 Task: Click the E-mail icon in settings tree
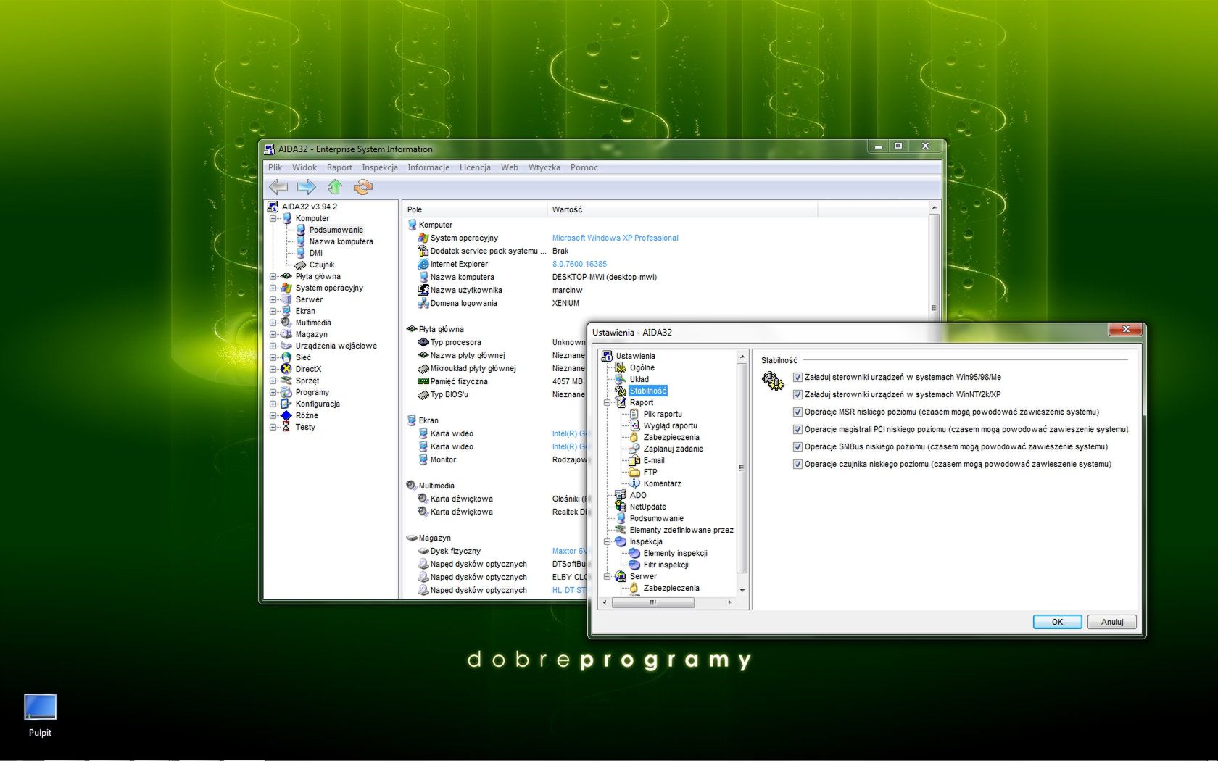[634, 460]
